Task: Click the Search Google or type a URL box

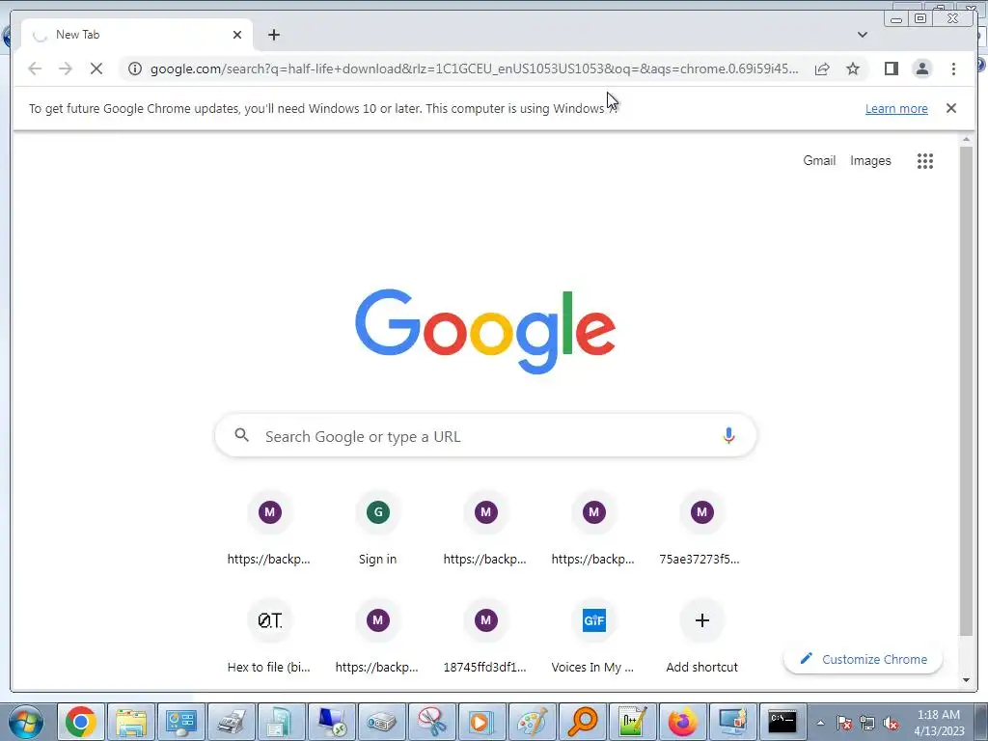Action: pos(486,435)
